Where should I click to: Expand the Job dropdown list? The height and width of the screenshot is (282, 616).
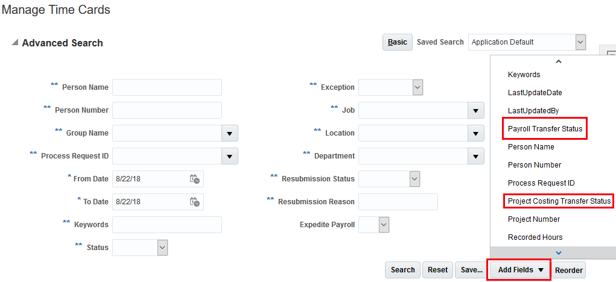coord(476,110)
